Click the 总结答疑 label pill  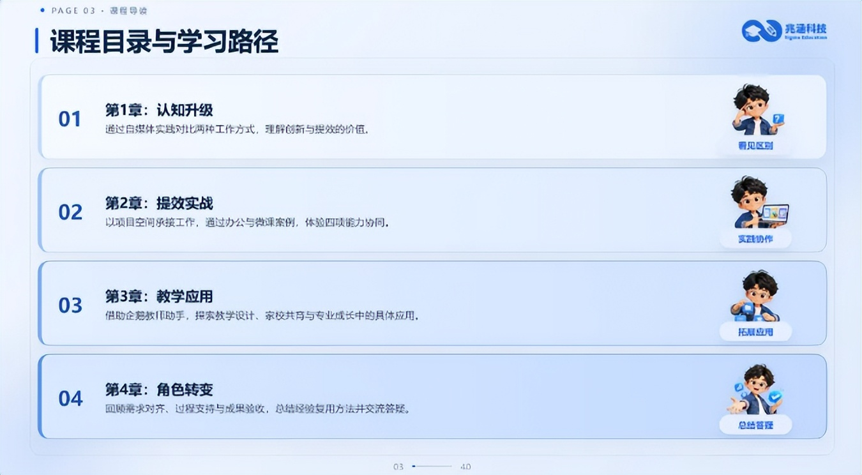pyautogui.click(x=755, y=425)
